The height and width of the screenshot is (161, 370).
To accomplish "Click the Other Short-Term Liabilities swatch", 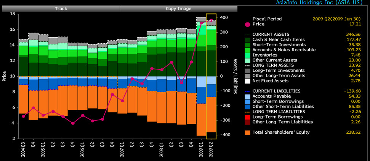I will click(x=248, y=106).
